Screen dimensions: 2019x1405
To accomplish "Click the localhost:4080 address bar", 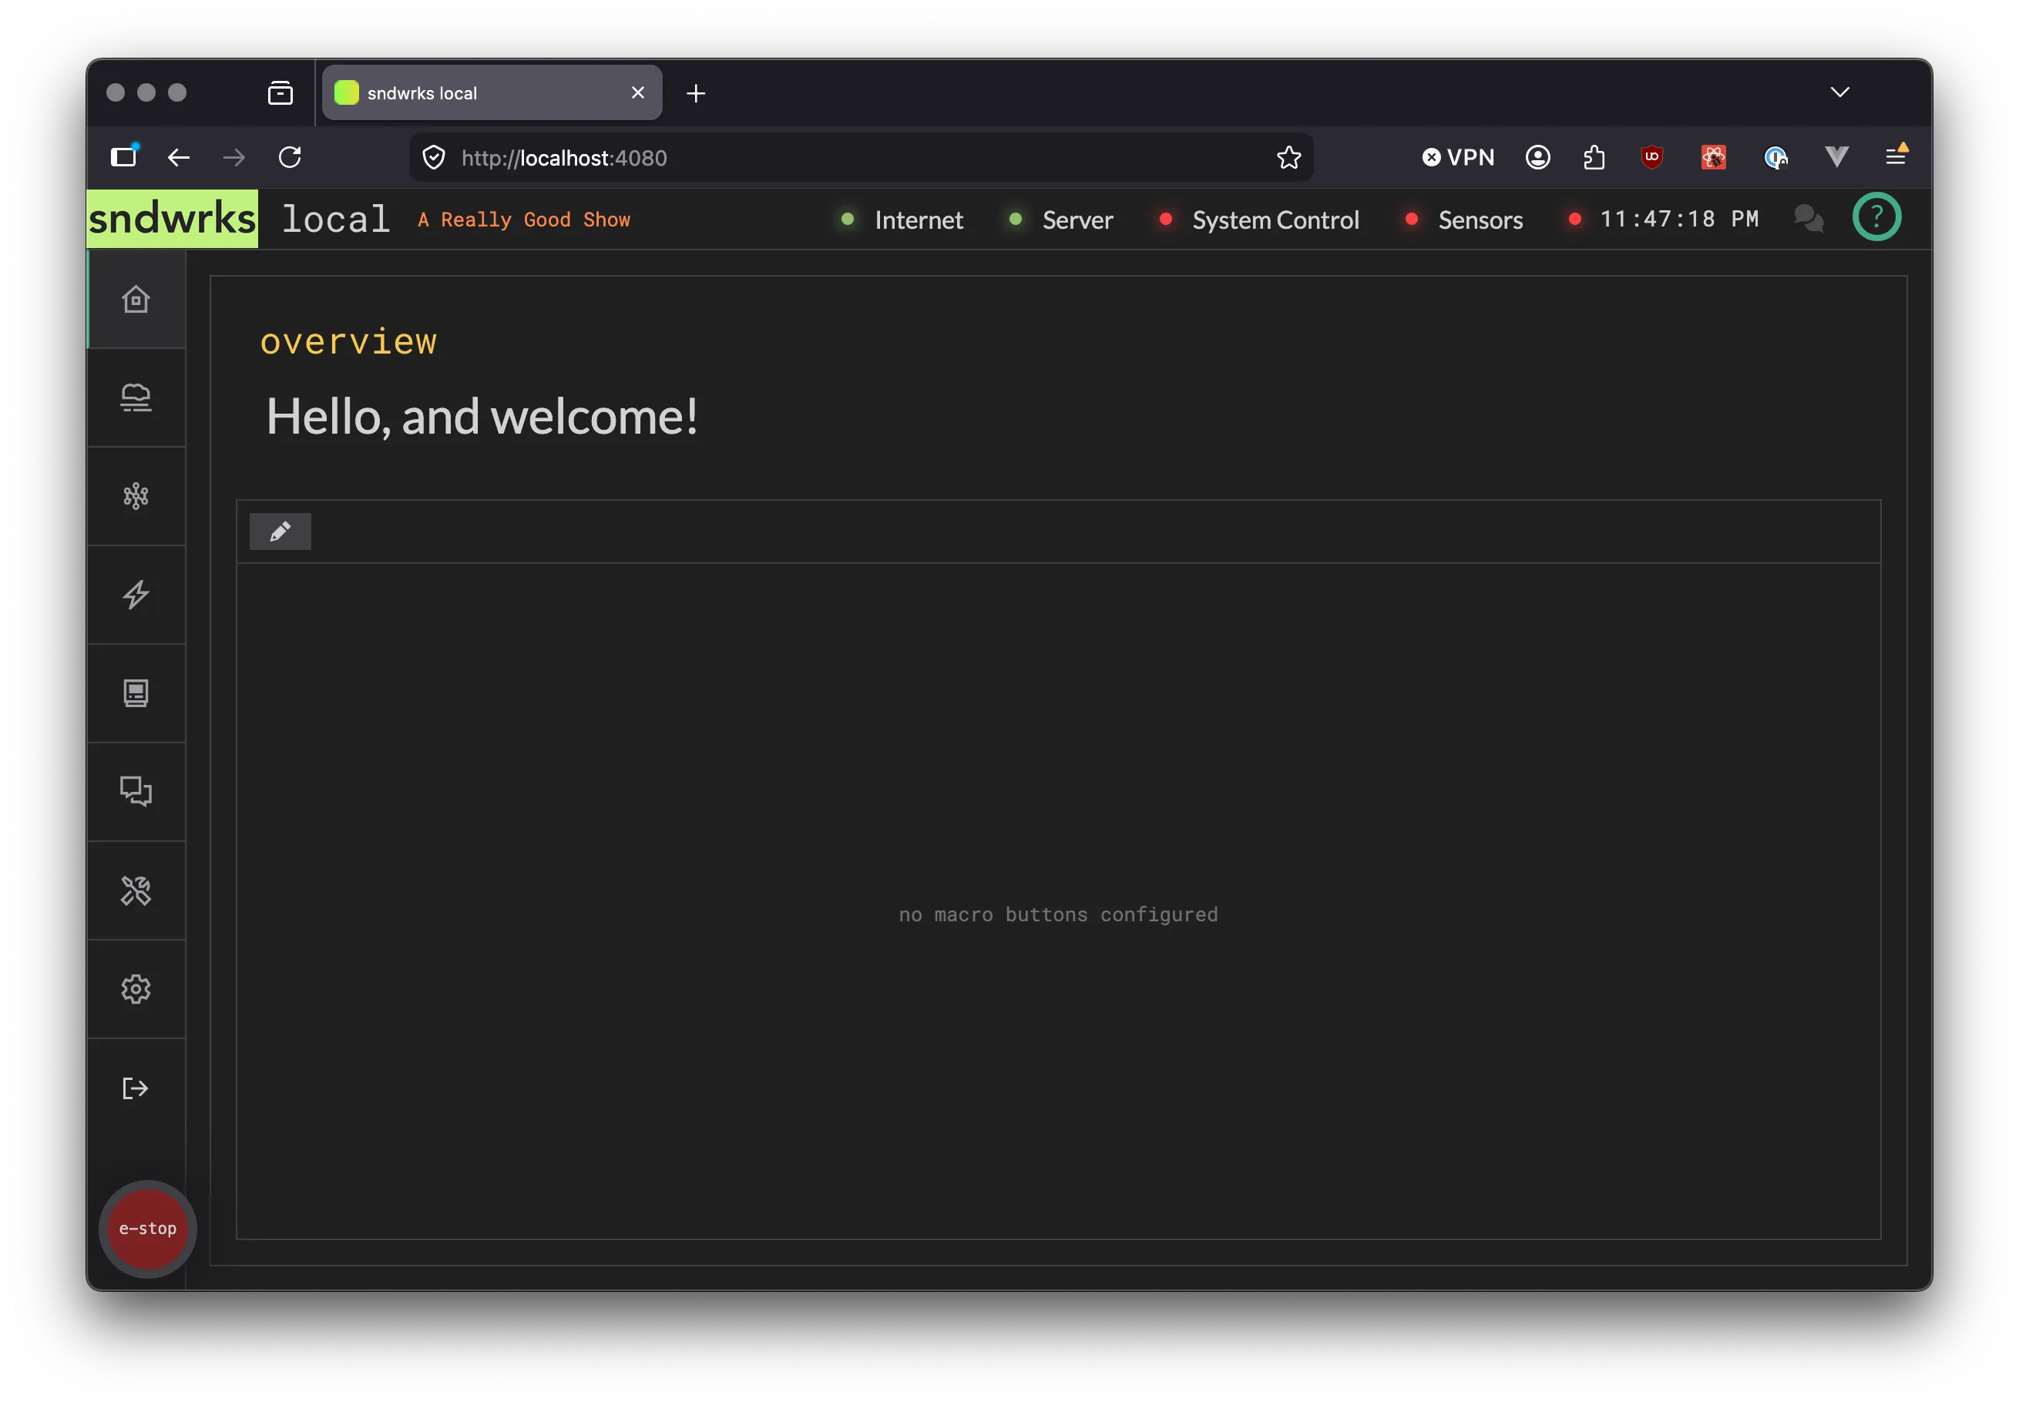I will click(862, 157).
